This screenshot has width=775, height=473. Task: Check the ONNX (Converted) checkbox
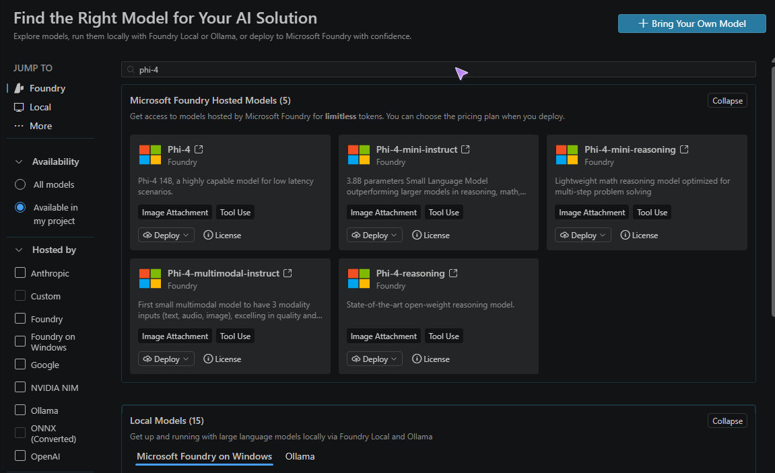20,433
